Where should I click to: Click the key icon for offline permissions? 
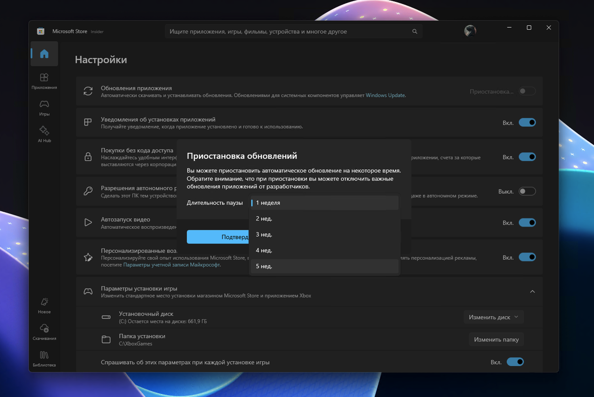pos(88,191)
